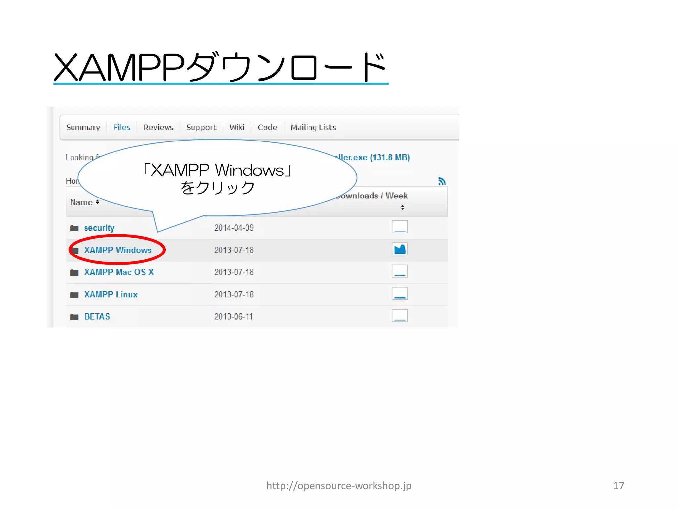Sort by the Name column arrow
Screen dimensions: 678x509
97,202
